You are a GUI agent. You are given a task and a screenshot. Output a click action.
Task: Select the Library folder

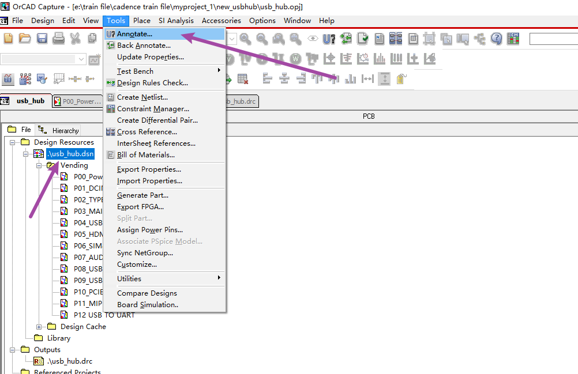pyautogui.click(x=59, y=338)
